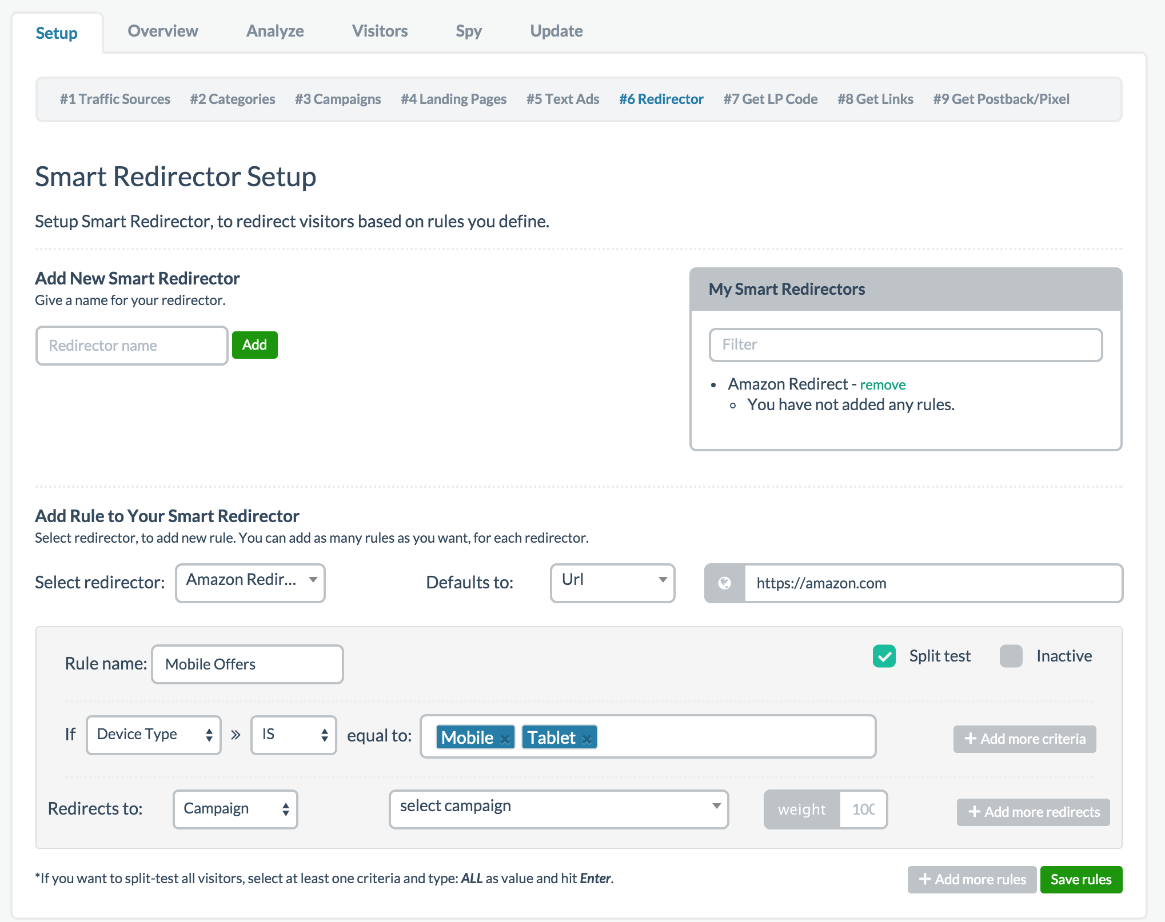Click remove link for Amazon Redirect
The width and height of the screenshot is (1165, 922).
[883, 385]
